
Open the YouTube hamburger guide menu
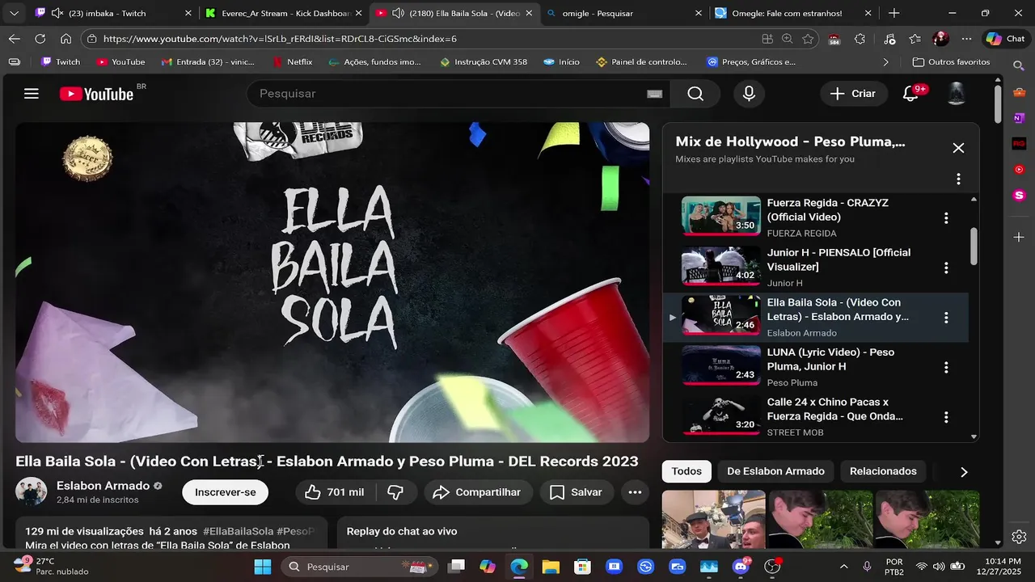32,94
